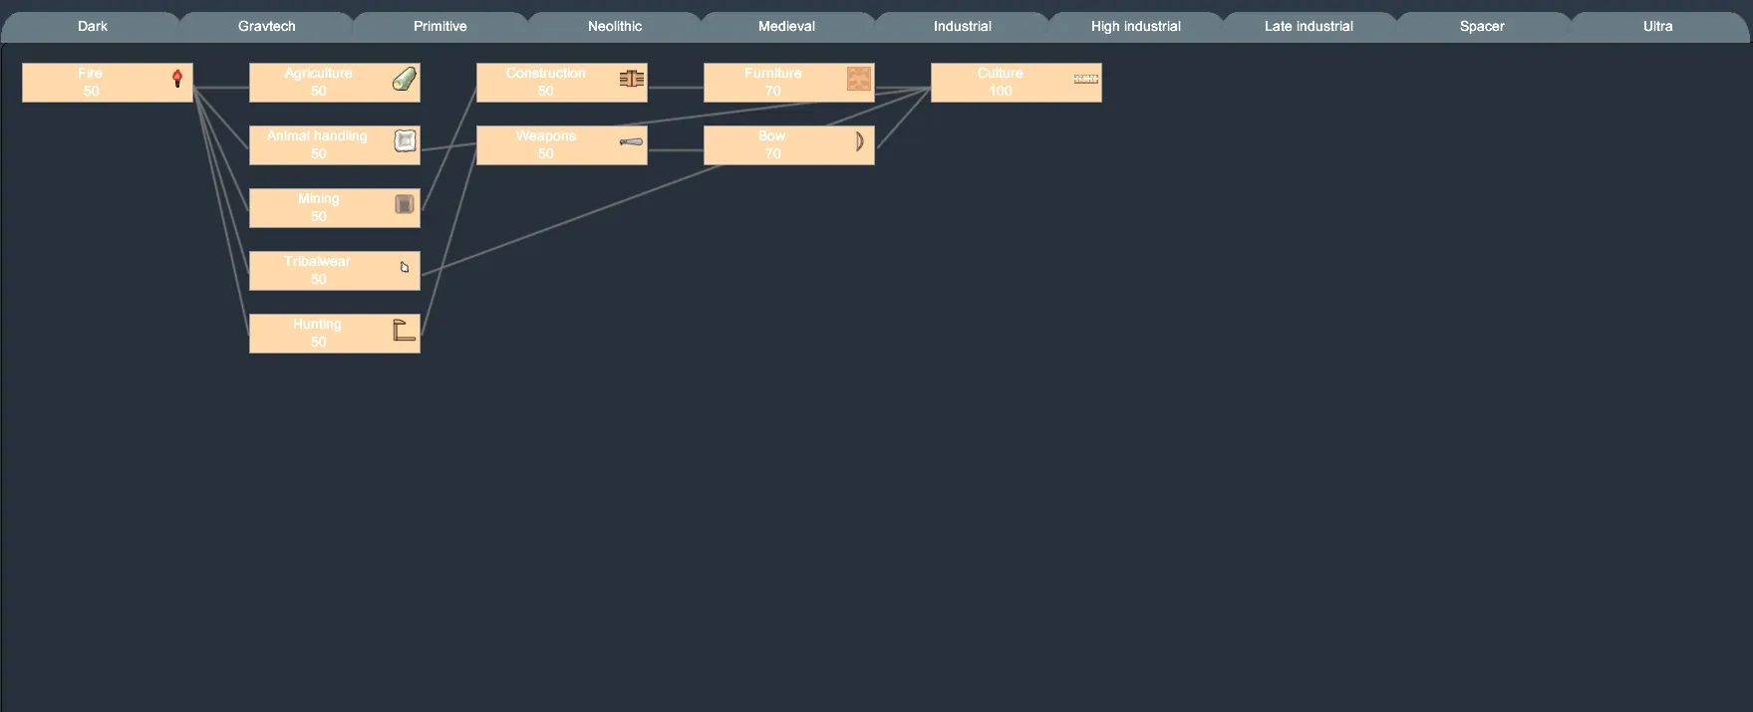Select the Medieval era tab
1753x712 pixels.
pyautogui.click(x=786, y=27)
